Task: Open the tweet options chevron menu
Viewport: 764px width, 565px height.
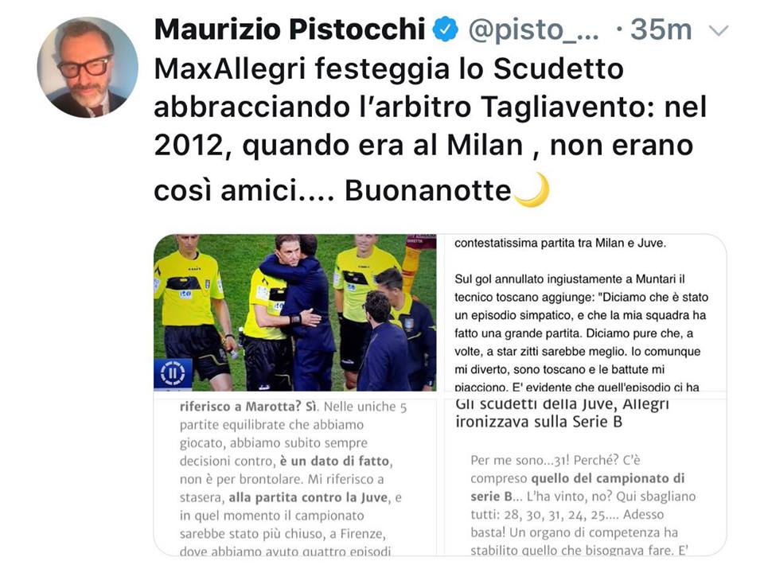Action: pos(719,31)
